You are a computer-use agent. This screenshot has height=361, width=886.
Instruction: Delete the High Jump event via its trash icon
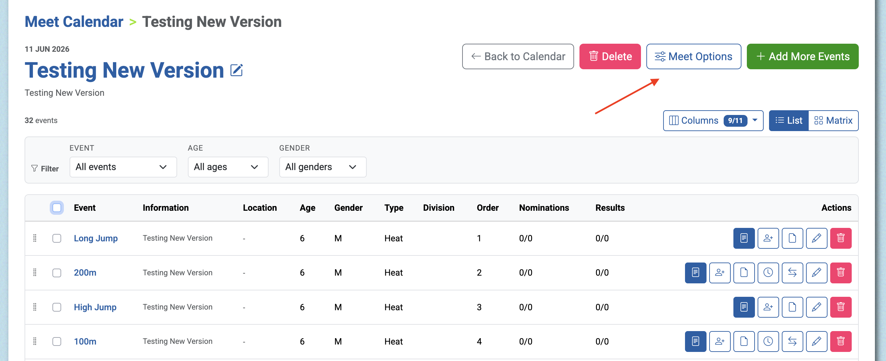point(841,307)
